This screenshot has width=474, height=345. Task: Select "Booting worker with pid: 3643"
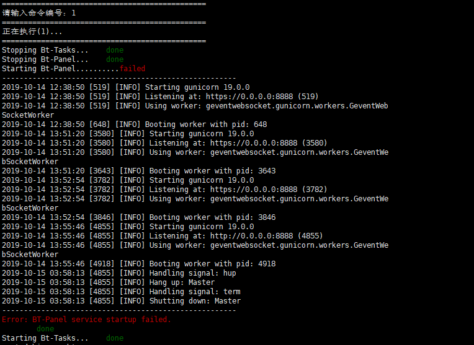click(213, 171)
